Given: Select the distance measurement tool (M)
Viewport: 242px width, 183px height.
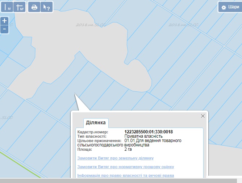Looking at the screenshot, I should click(7, 7).
